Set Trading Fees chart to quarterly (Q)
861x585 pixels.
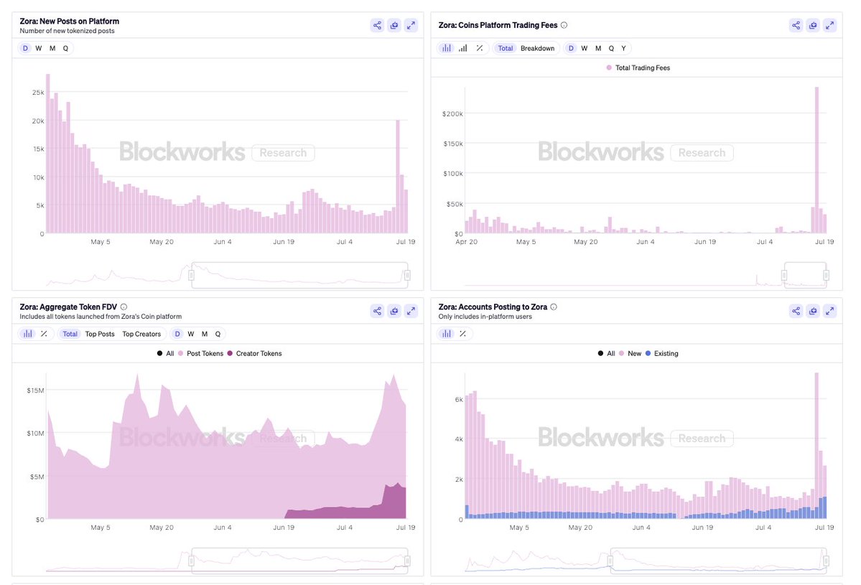(x=611, y=48)
